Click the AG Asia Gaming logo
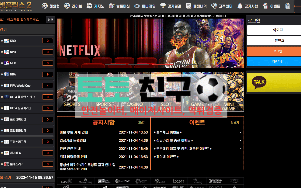301x188 pixels. (x=104, y=181)
